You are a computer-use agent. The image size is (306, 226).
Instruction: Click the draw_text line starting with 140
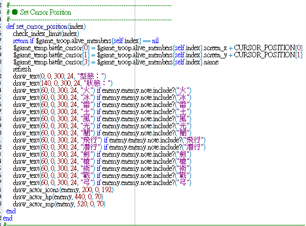coord(62,84)
